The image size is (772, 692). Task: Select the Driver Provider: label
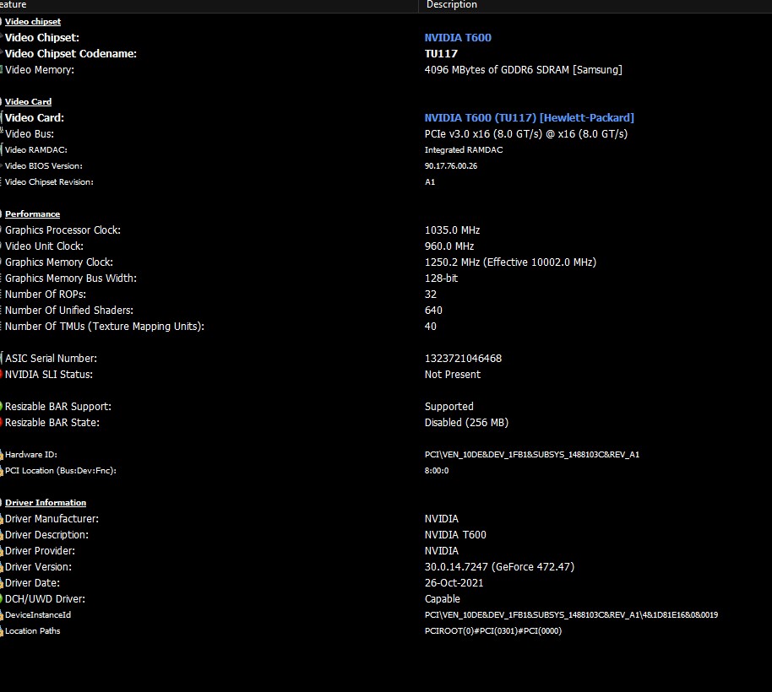click(40, 551)
